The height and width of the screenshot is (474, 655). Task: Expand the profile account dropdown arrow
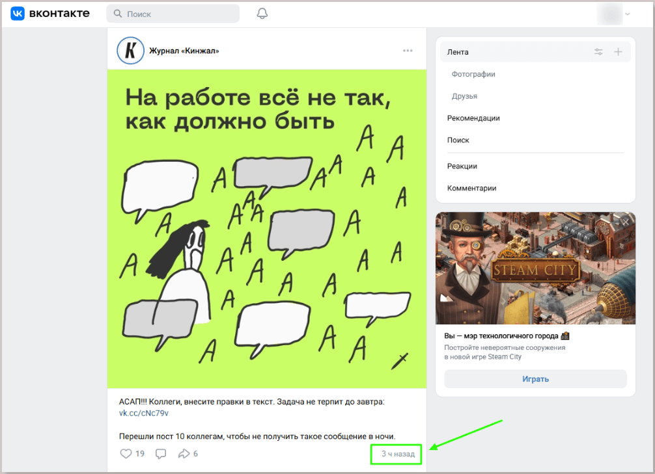click(x=628, y=14)
